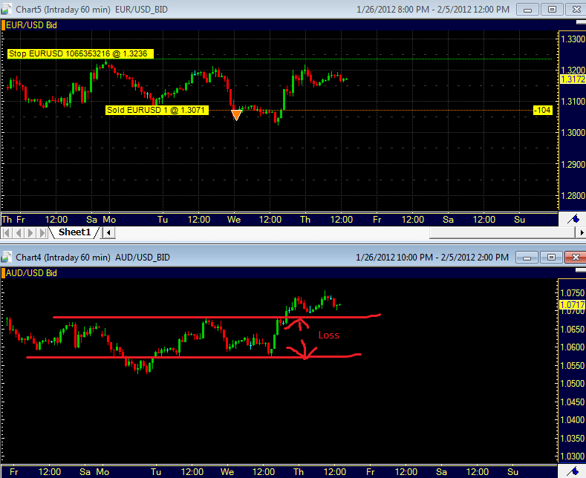Screen dimensions: 586x478
Task: Go to next sheet using the arrow
Action: [x=30, y=233]
